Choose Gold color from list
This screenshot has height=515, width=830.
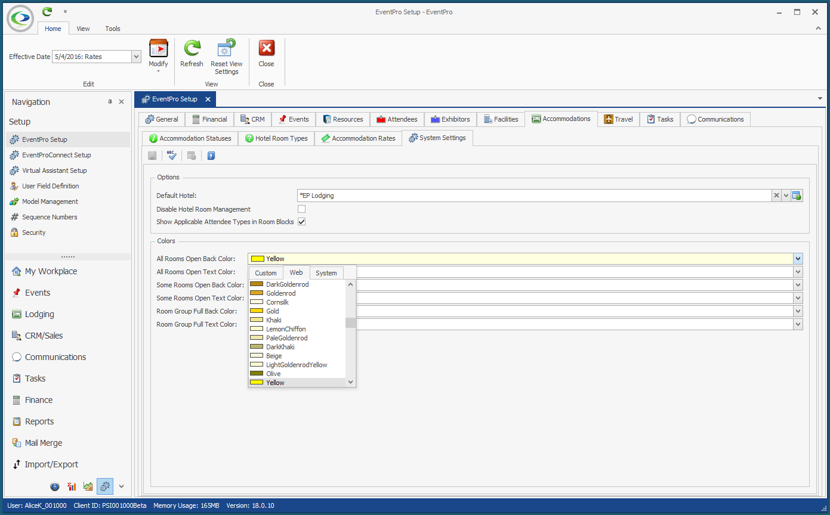[x=297, y=311]
